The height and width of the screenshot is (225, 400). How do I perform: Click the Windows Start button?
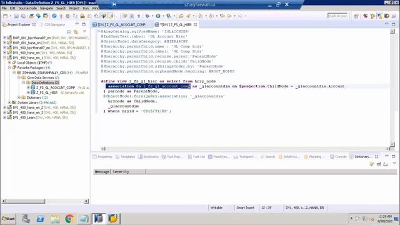pyautogui.click(x=8, y=219)
